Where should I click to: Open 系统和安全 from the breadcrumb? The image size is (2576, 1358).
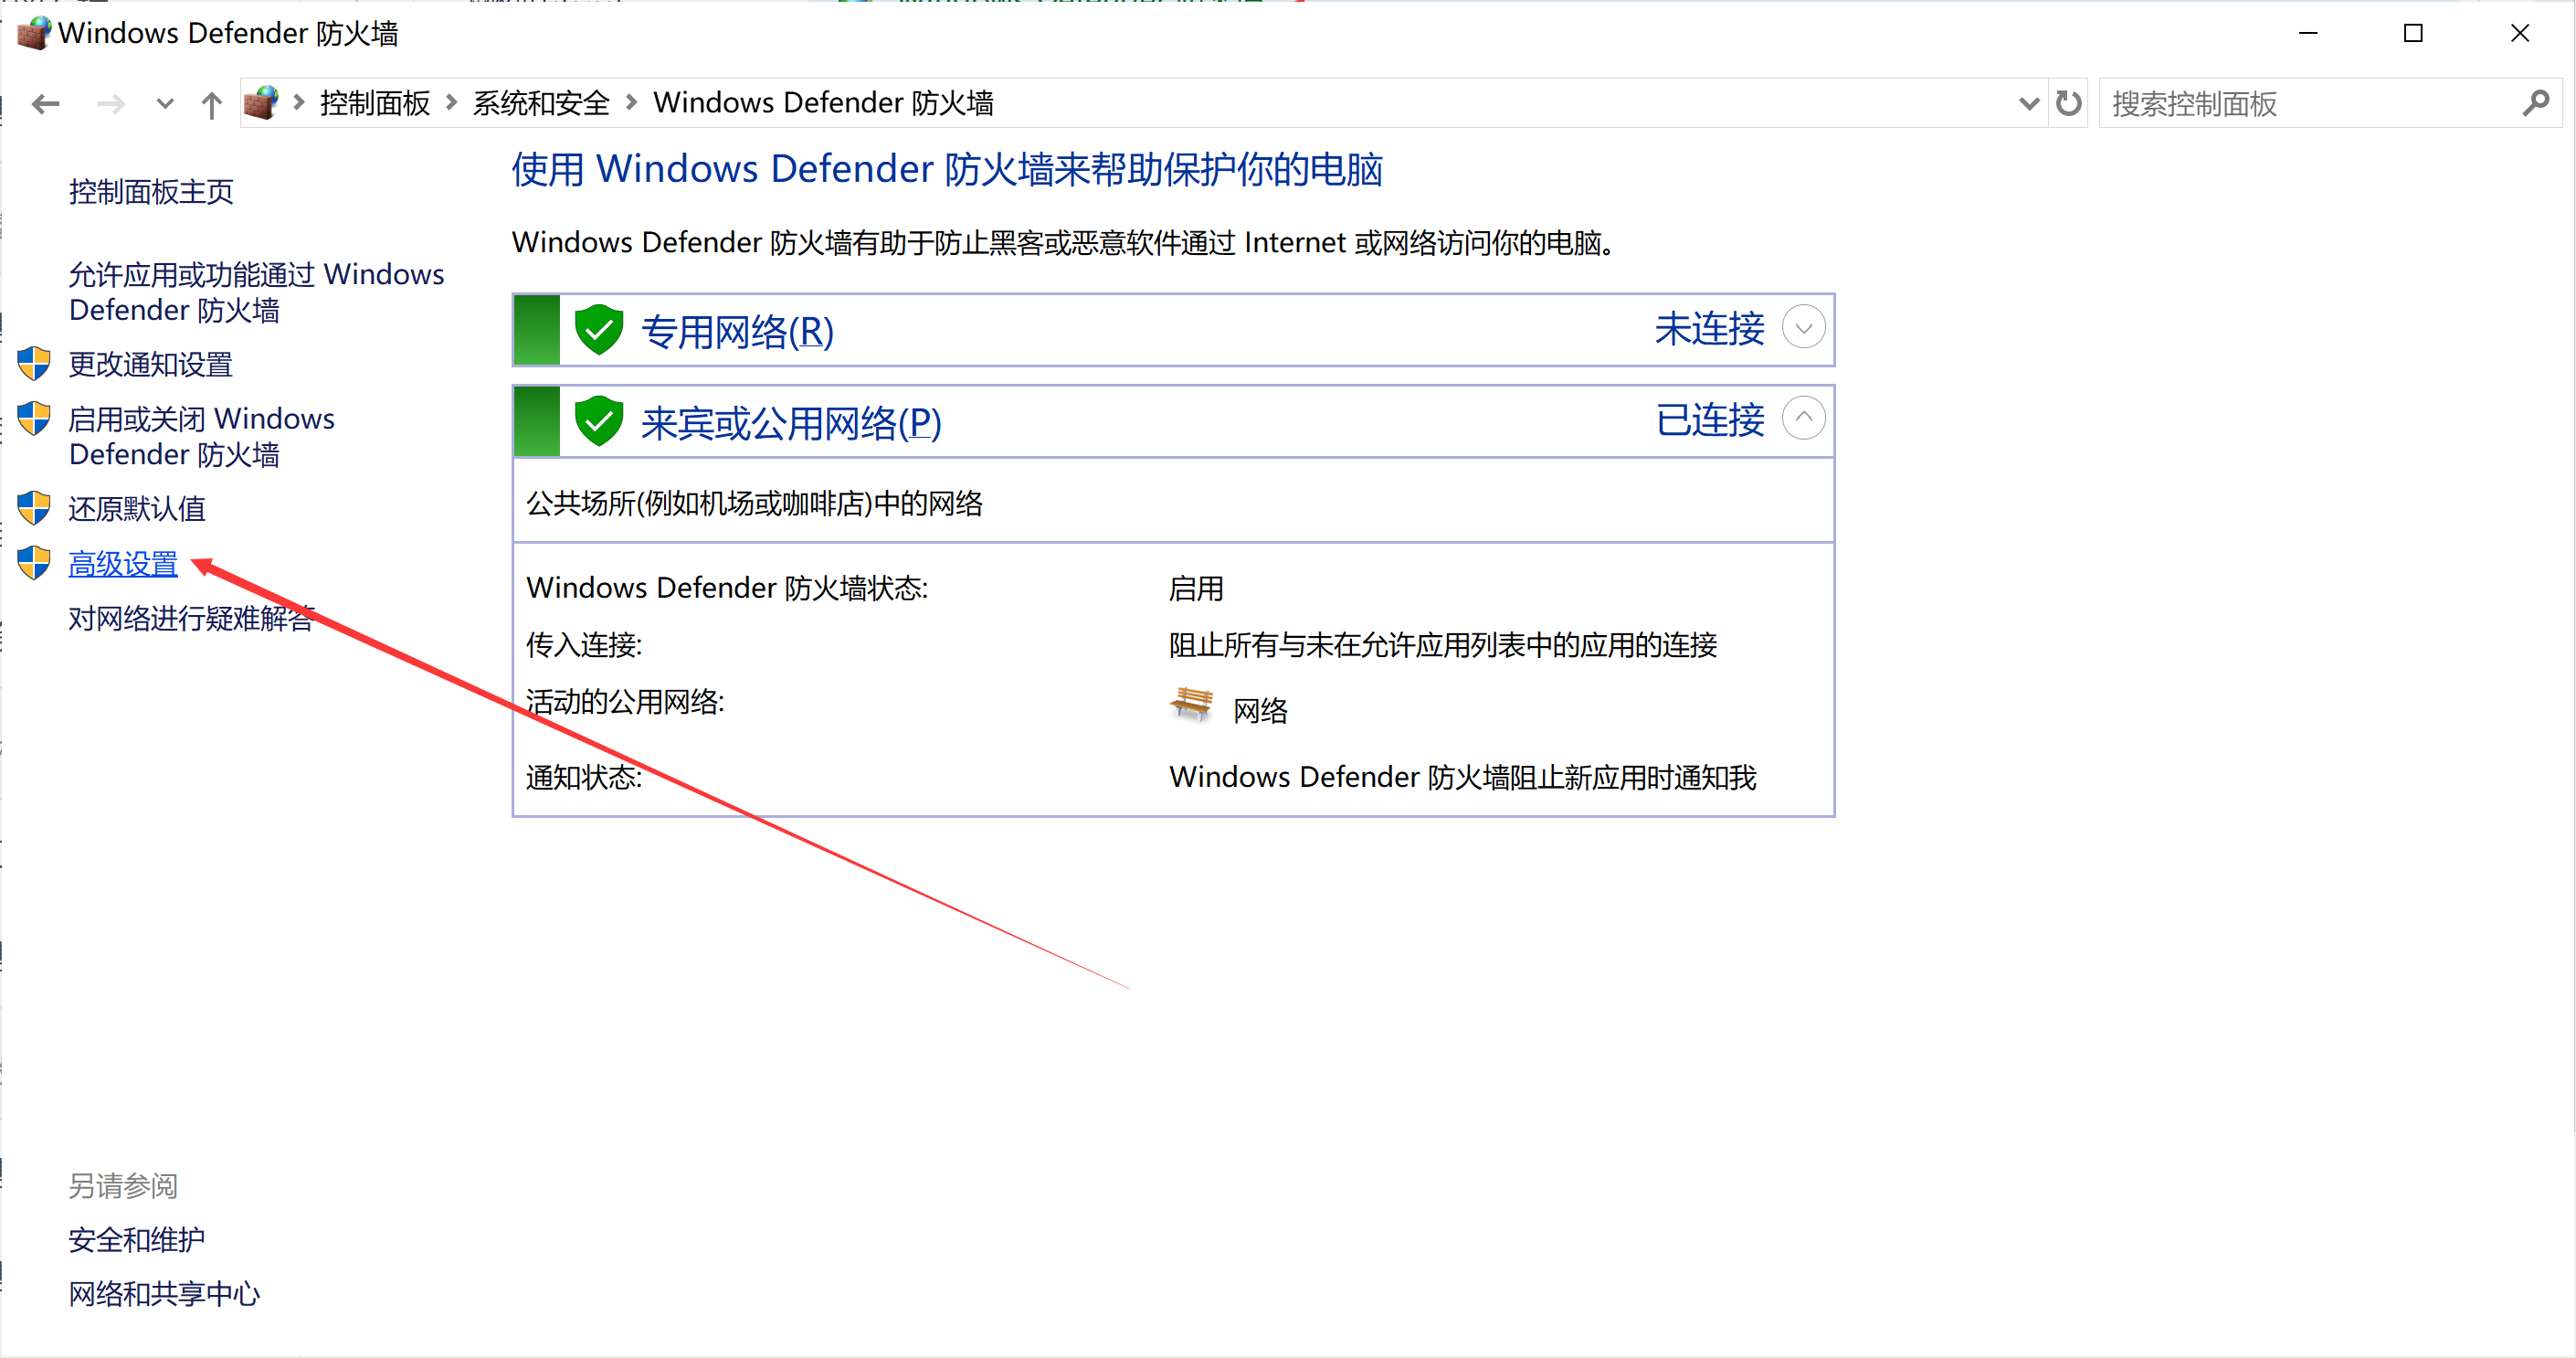click(x=540, y=102)
